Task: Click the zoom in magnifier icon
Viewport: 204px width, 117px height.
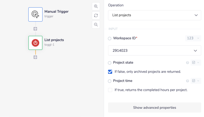Action: [x=96, y=6]
